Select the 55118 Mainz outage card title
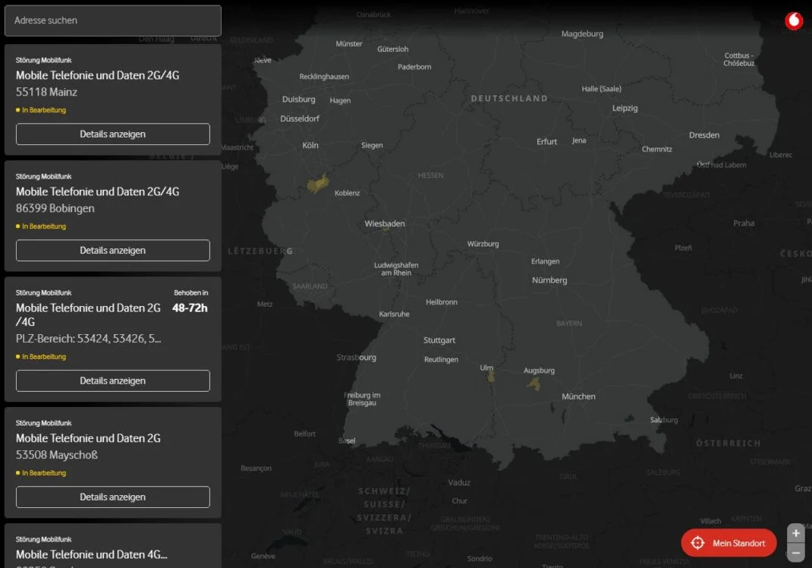This screenshot has height=568, width=812. pyautogui.click(x=97, y=76)
